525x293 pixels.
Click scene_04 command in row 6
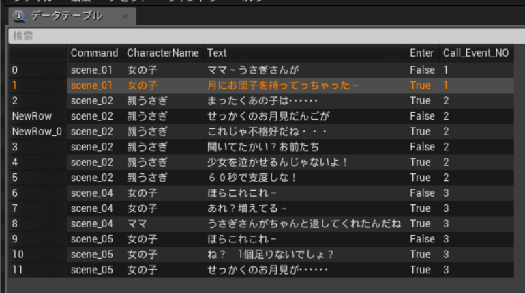point(92,193)
